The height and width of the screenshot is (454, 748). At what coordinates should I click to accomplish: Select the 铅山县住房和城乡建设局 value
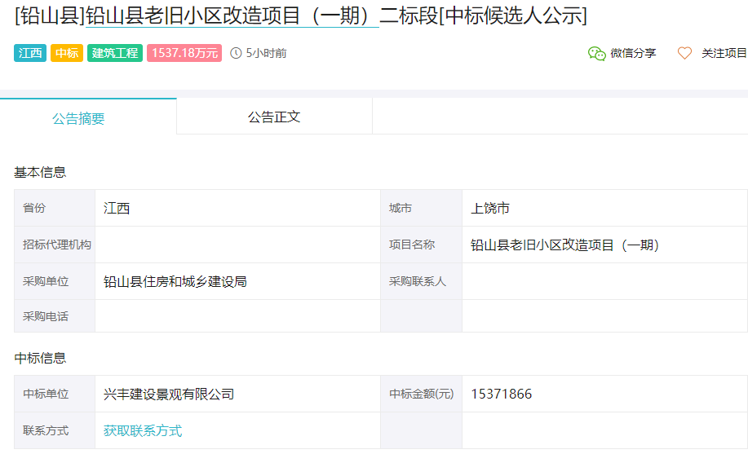pos(175,281)
